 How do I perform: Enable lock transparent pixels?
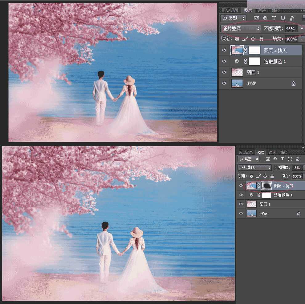[x=237, y=39]
